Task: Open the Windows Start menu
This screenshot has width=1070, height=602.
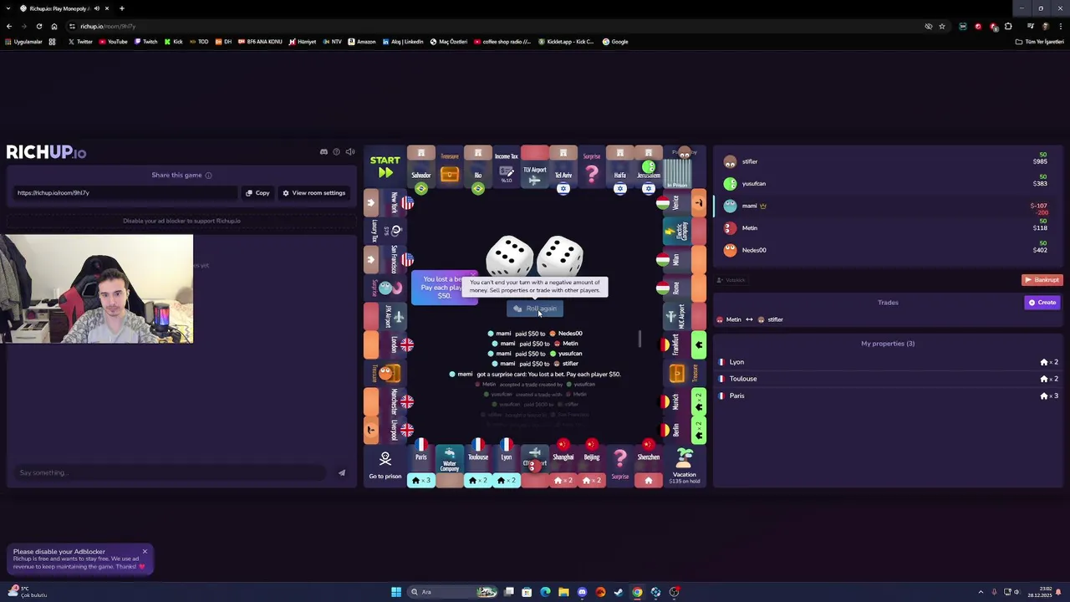Action: [396, 592]
